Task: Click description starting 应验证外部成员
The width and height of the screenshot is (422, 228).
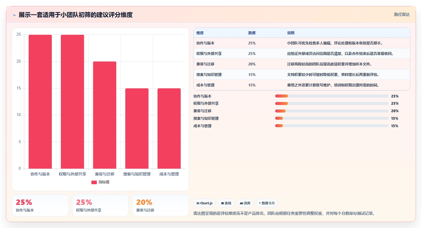Action: point(340,54)
